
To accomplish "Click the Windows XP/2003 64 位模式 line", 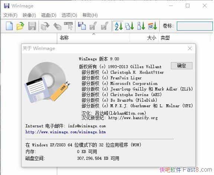I will [x=83, y=145].
